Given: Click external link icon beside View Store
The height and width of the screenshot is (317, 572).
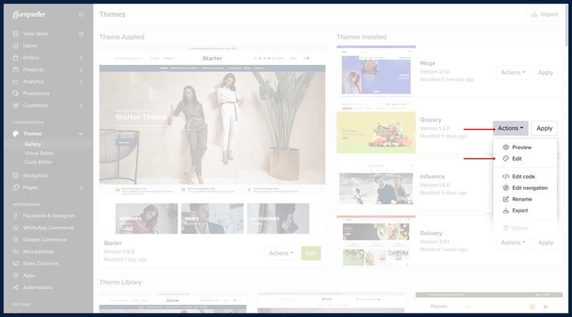Looking at the screenshot, I should coord(81,34).
